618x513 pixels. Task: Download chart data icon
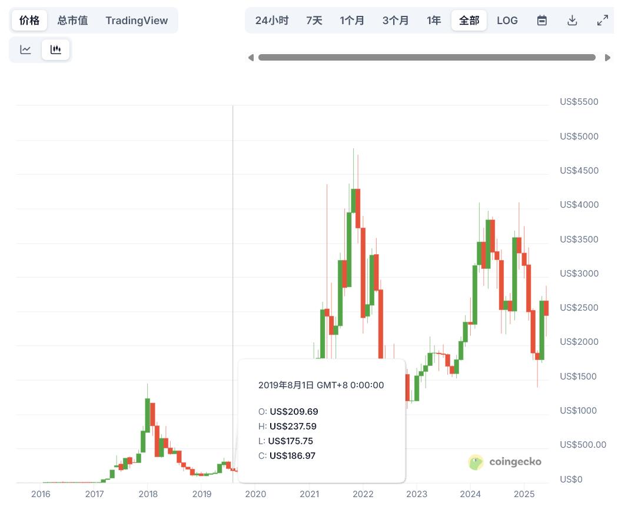click(x=572, y=20)
